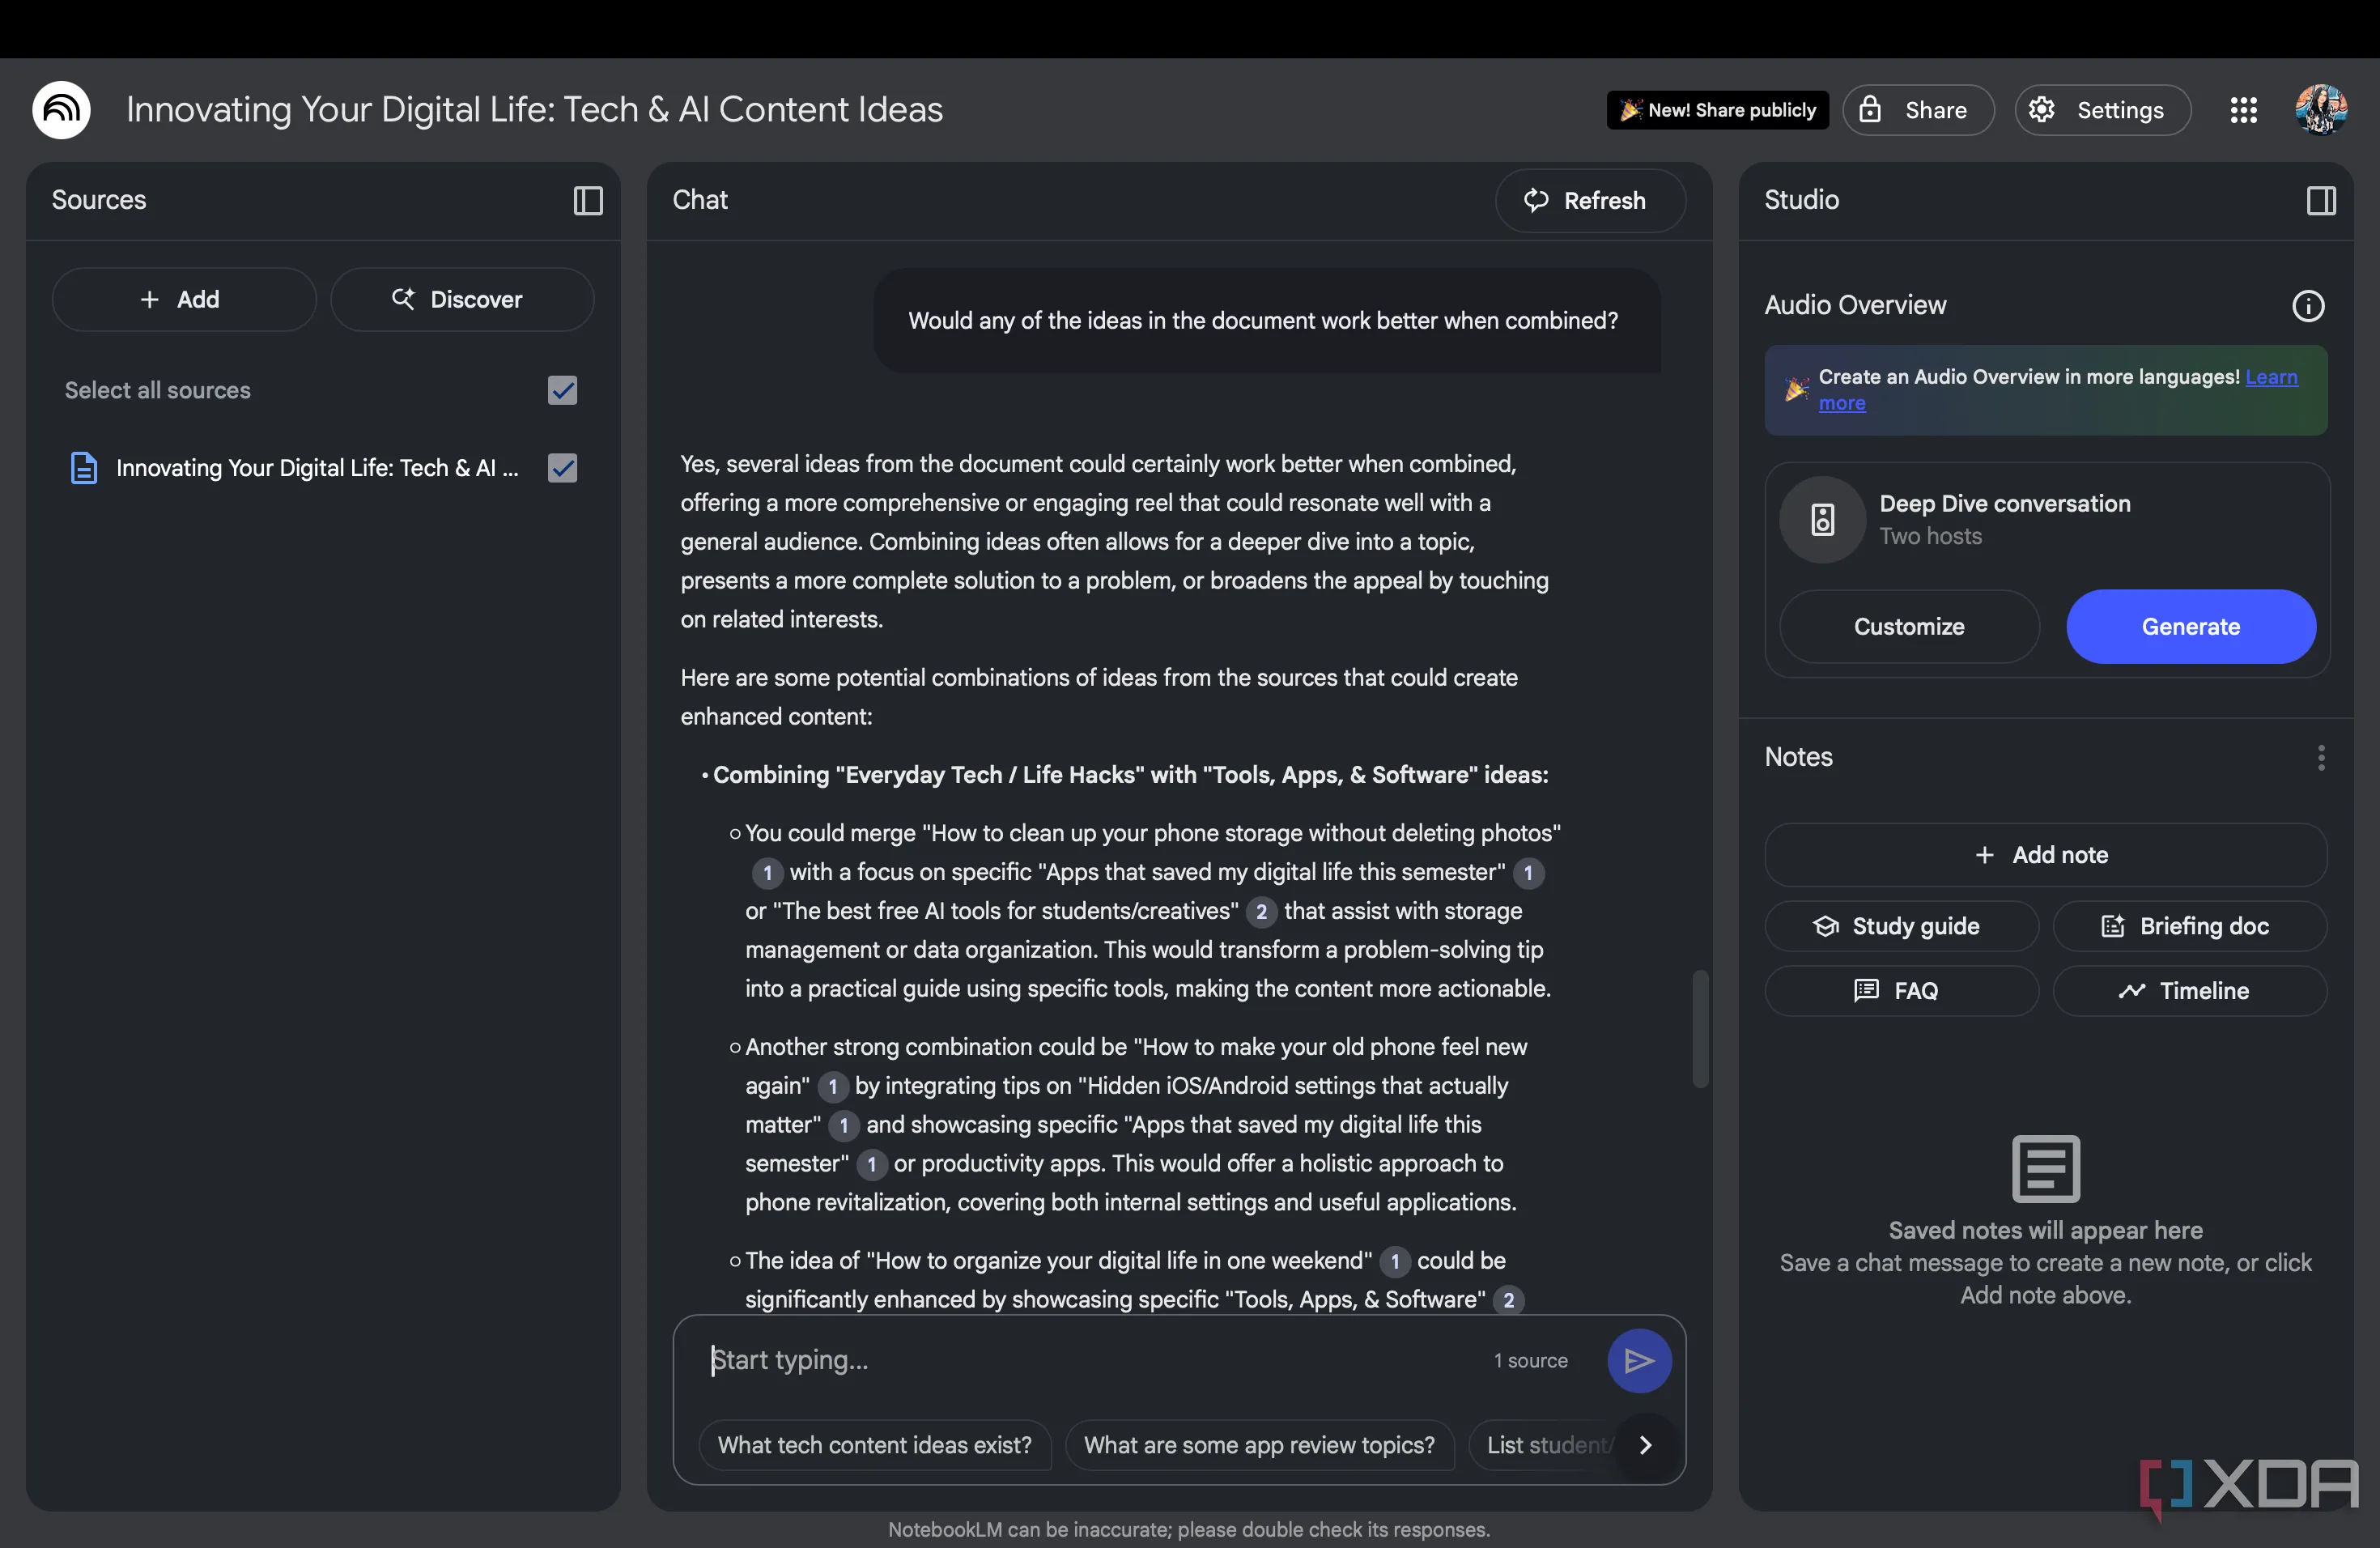Click the Learn more link
2380x1548 pixels.
2271,377
